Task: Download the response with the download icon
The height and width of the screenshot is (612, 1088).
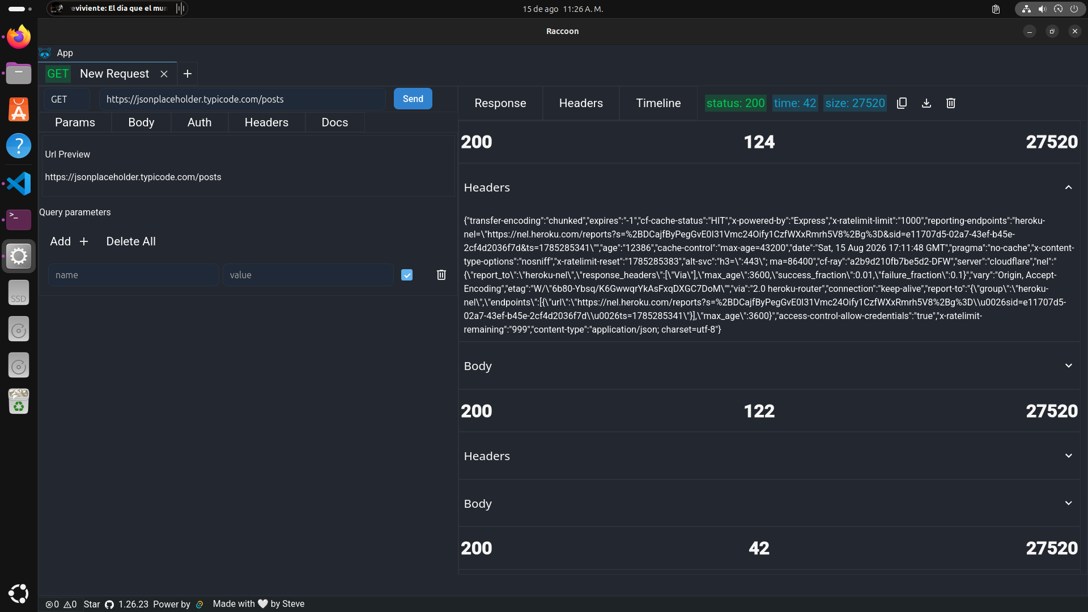Action: click(x=926, y=103)
